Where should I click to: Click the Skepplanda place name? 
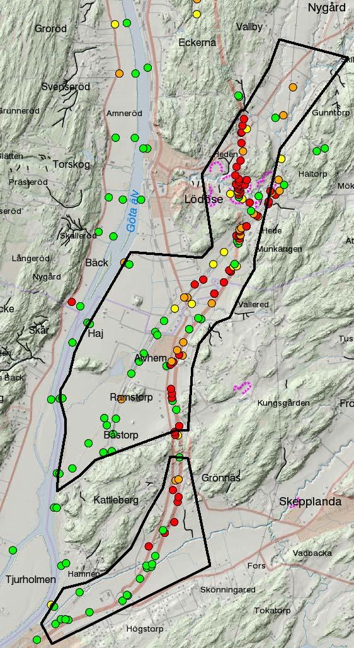(311, 502)
